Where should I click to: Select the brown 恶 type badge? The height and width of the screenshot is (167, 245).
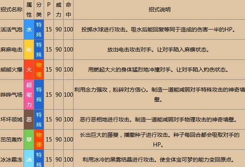29,119
